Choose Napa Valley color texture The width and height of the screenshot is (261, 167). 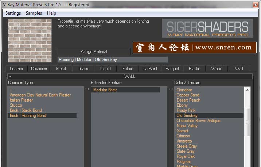pyautogui.click(x=187, y=126)
